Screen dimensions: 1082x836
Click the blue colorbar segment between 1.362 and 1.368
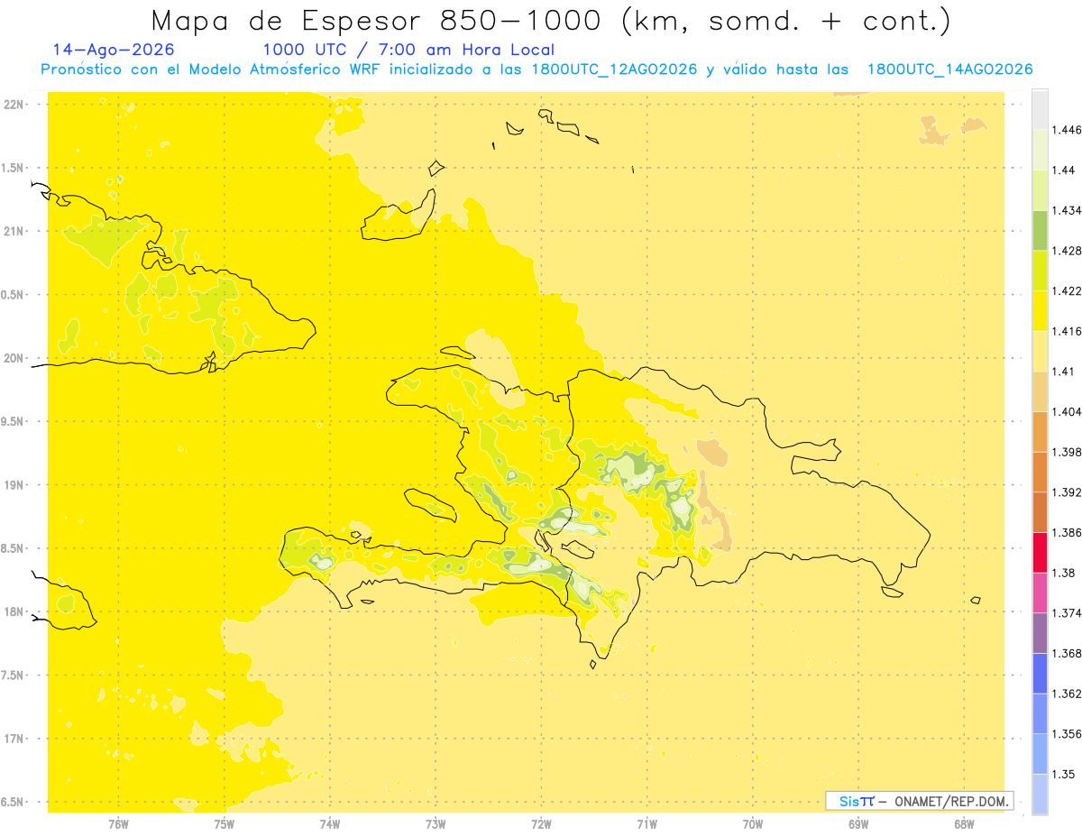pyautogui.click(x=1040, y=673)
